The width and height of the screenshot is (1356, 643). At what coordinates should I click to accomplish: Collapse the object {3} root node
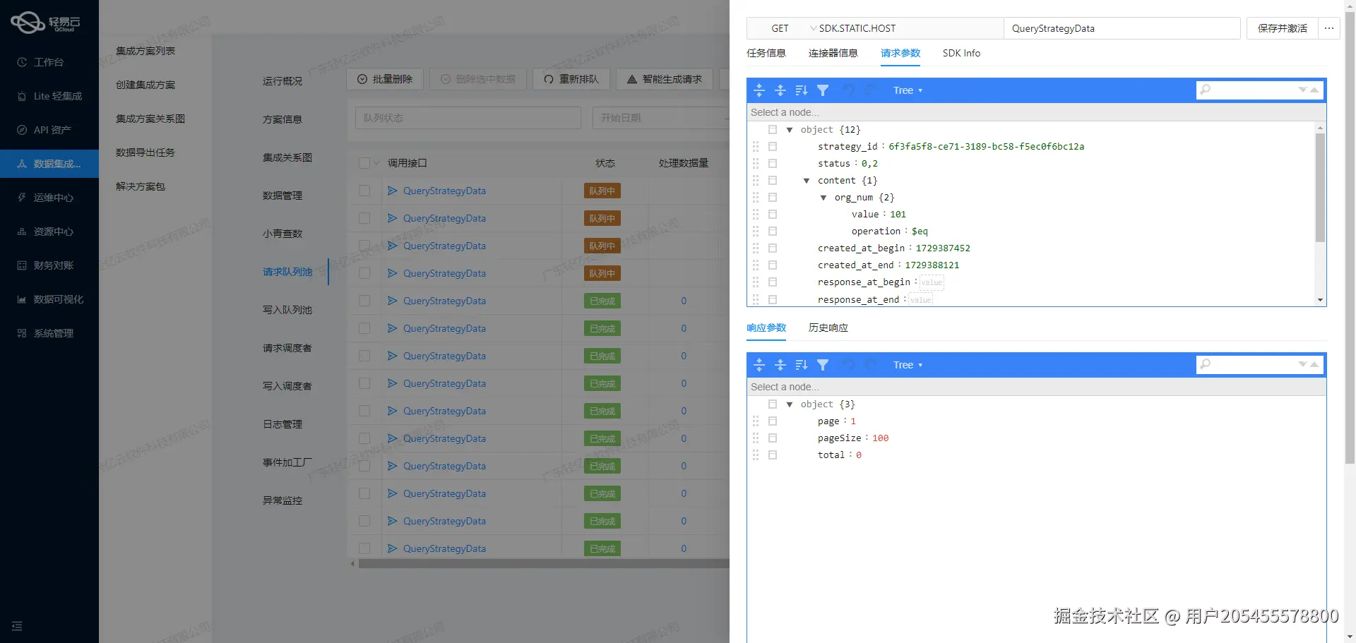point(790,404)
